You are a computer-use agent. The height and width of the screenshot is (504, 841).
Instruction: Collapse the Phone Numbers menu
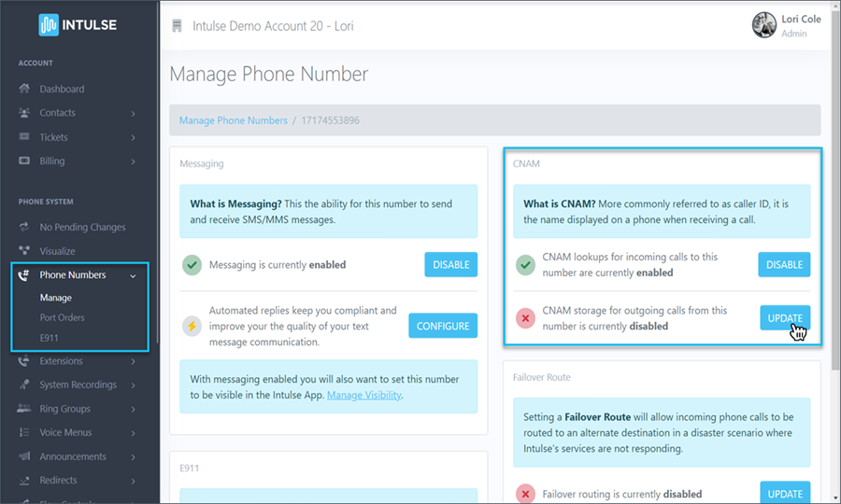tap(133, 275)
